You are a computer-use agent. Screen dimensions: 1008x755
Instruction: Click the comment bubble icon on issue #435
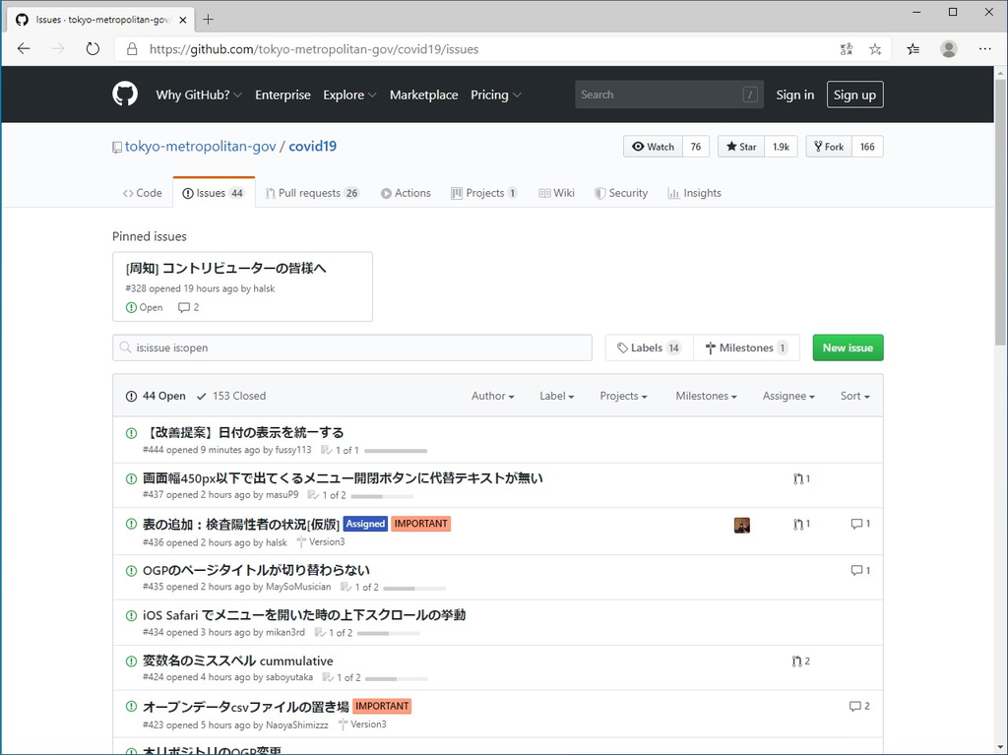(x=855, y=570)
